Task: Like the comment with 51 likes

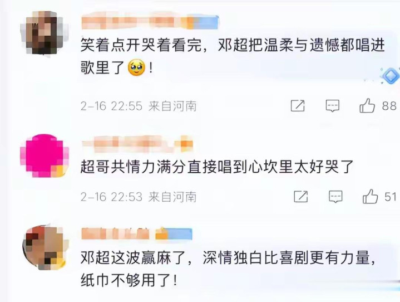Action: click(x=370, y=197)
